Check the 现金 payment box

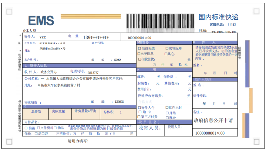[x=167, y=118]
